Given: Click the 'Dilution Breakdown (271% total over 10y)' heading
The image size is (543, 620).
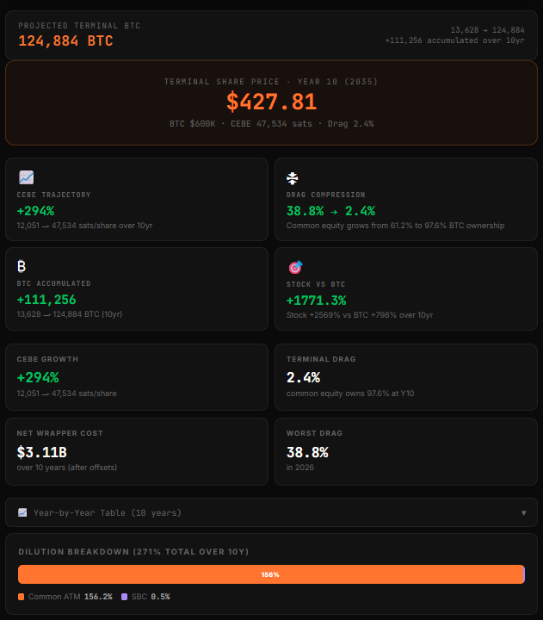Looking at the screenshot, I should click(133, 552).
